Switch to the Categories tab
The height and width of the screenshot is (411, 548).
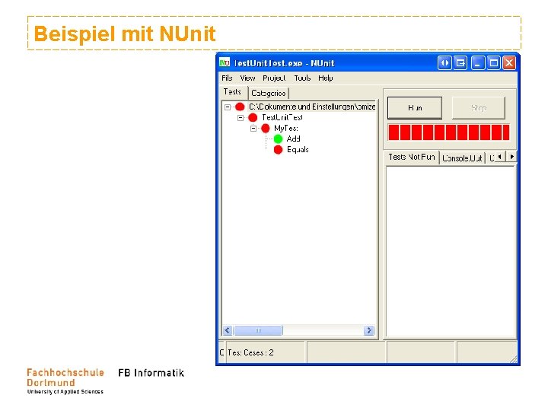[x=269, y=93]
